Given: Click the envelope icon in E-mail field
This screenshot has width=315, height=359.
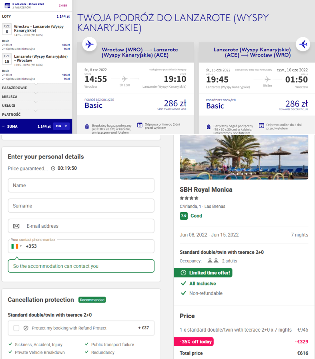Looking at the screenshot, I should 16,226.
